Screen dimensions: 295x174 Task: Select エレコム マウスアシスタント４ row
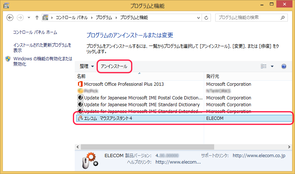(184, 118)
